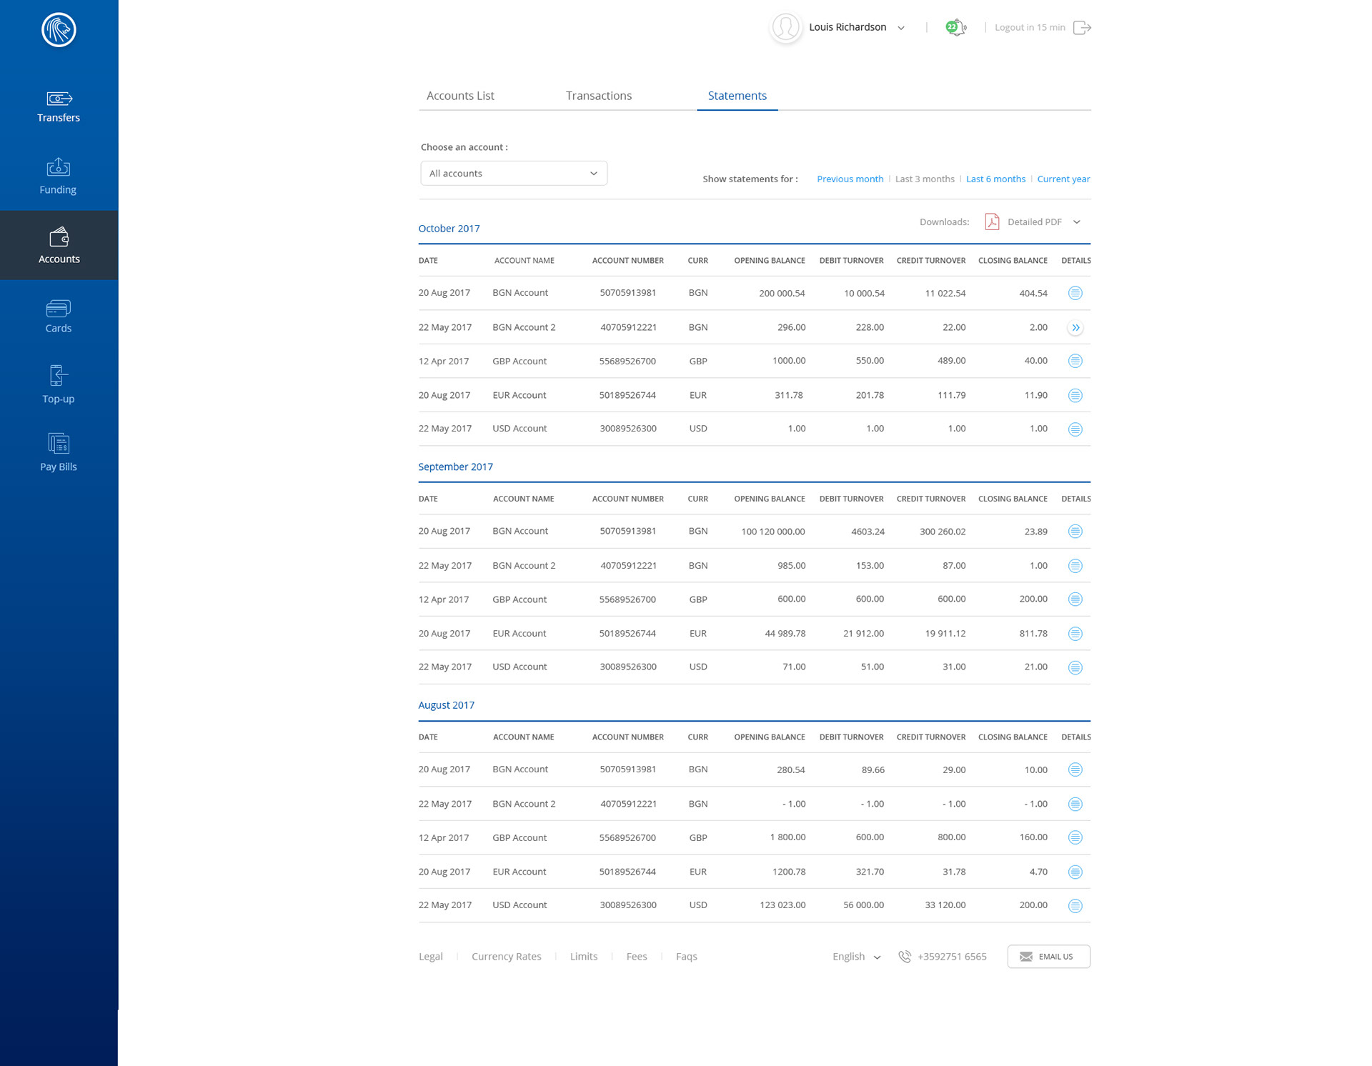The height and width of the screenshot is (1066, 1372).
Task: Select the Cards sidebar icon
Action: 58,309
